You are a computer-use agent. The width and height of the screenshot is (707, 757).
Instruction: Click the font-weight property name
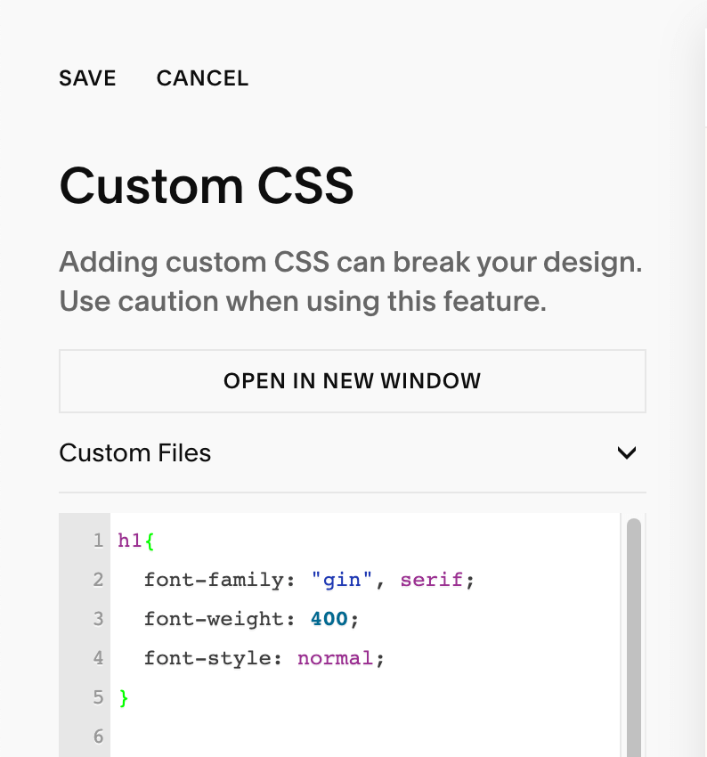point(214,619)
